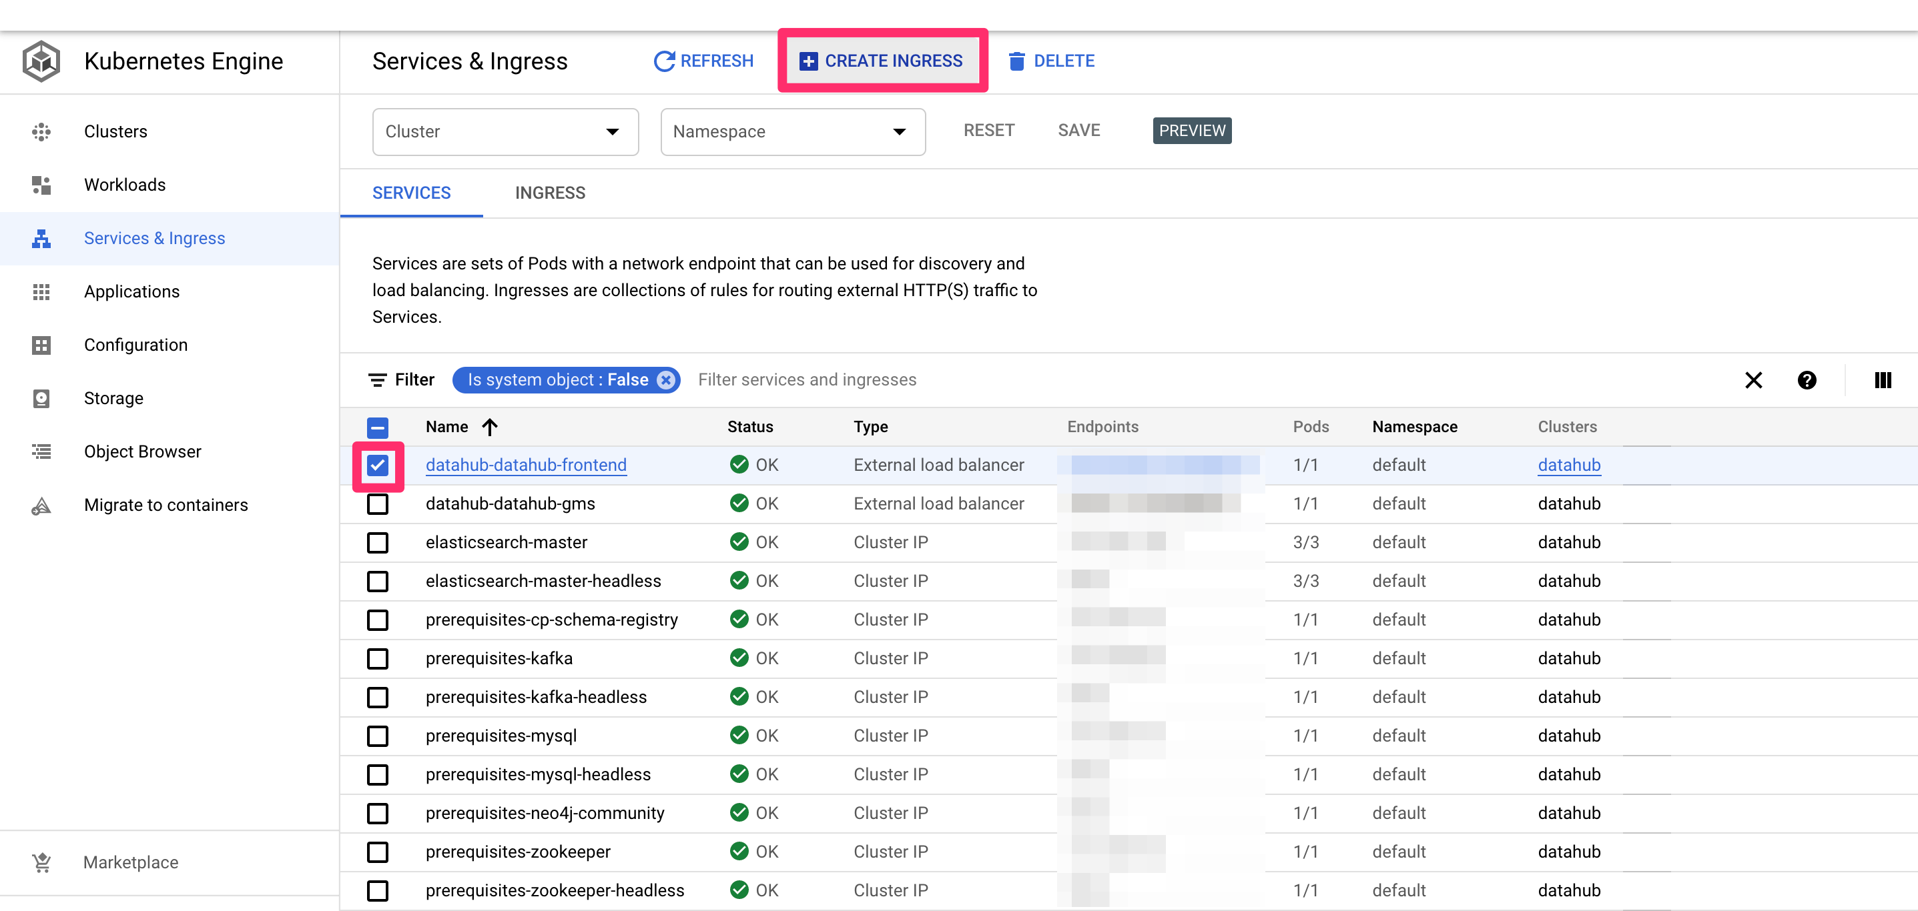This screenshot has width=1918, height=911.
Task: Click the Storage sidebar icon
Action: [41, 398]
